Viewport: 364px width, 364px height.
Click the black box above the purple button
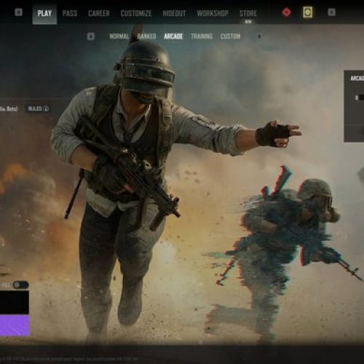click(15, 302)
